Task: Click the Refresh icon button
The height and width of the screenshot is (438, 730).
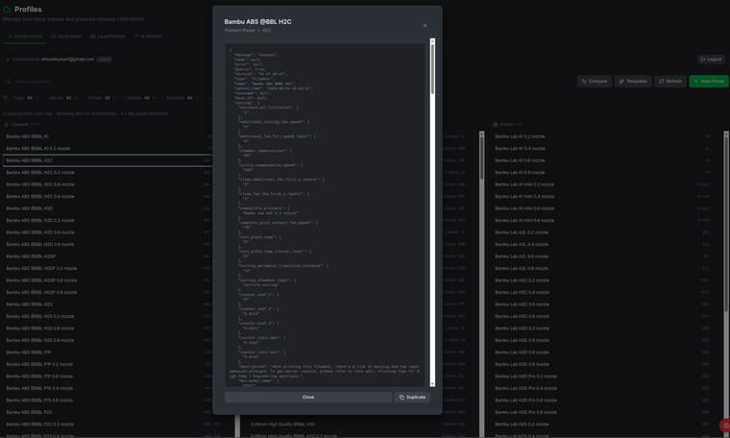Action: (661, 82)
